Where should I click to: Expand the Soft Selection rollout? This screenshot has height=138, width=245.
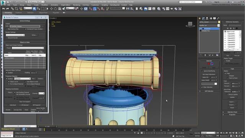coord(209,91)
